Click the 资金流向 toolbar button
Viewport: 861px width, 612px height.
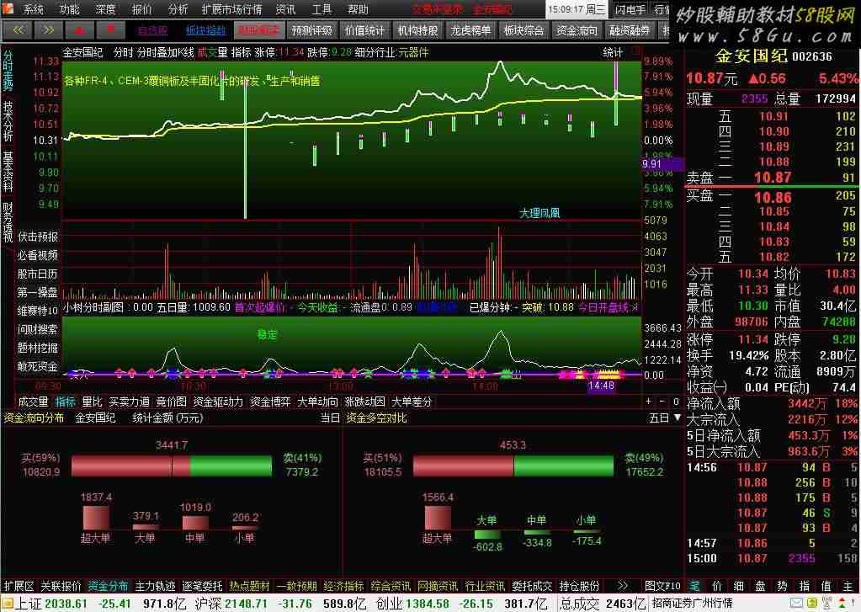(577, 31)
